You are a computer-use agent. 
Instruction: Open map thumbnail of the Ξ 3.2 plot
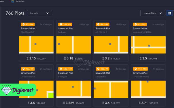111,45
